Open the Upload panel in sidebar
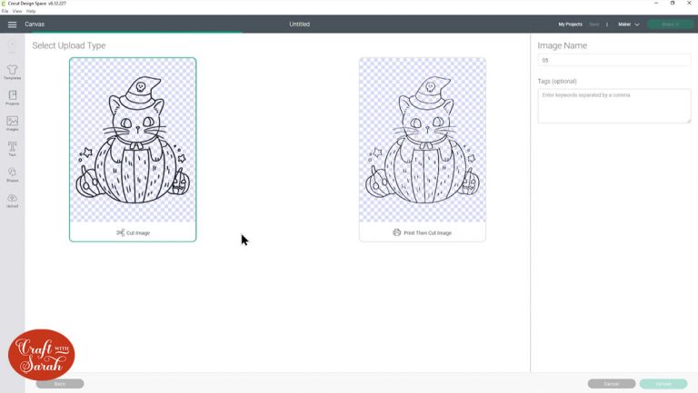 pyautogui.click(x=12, y=201)
